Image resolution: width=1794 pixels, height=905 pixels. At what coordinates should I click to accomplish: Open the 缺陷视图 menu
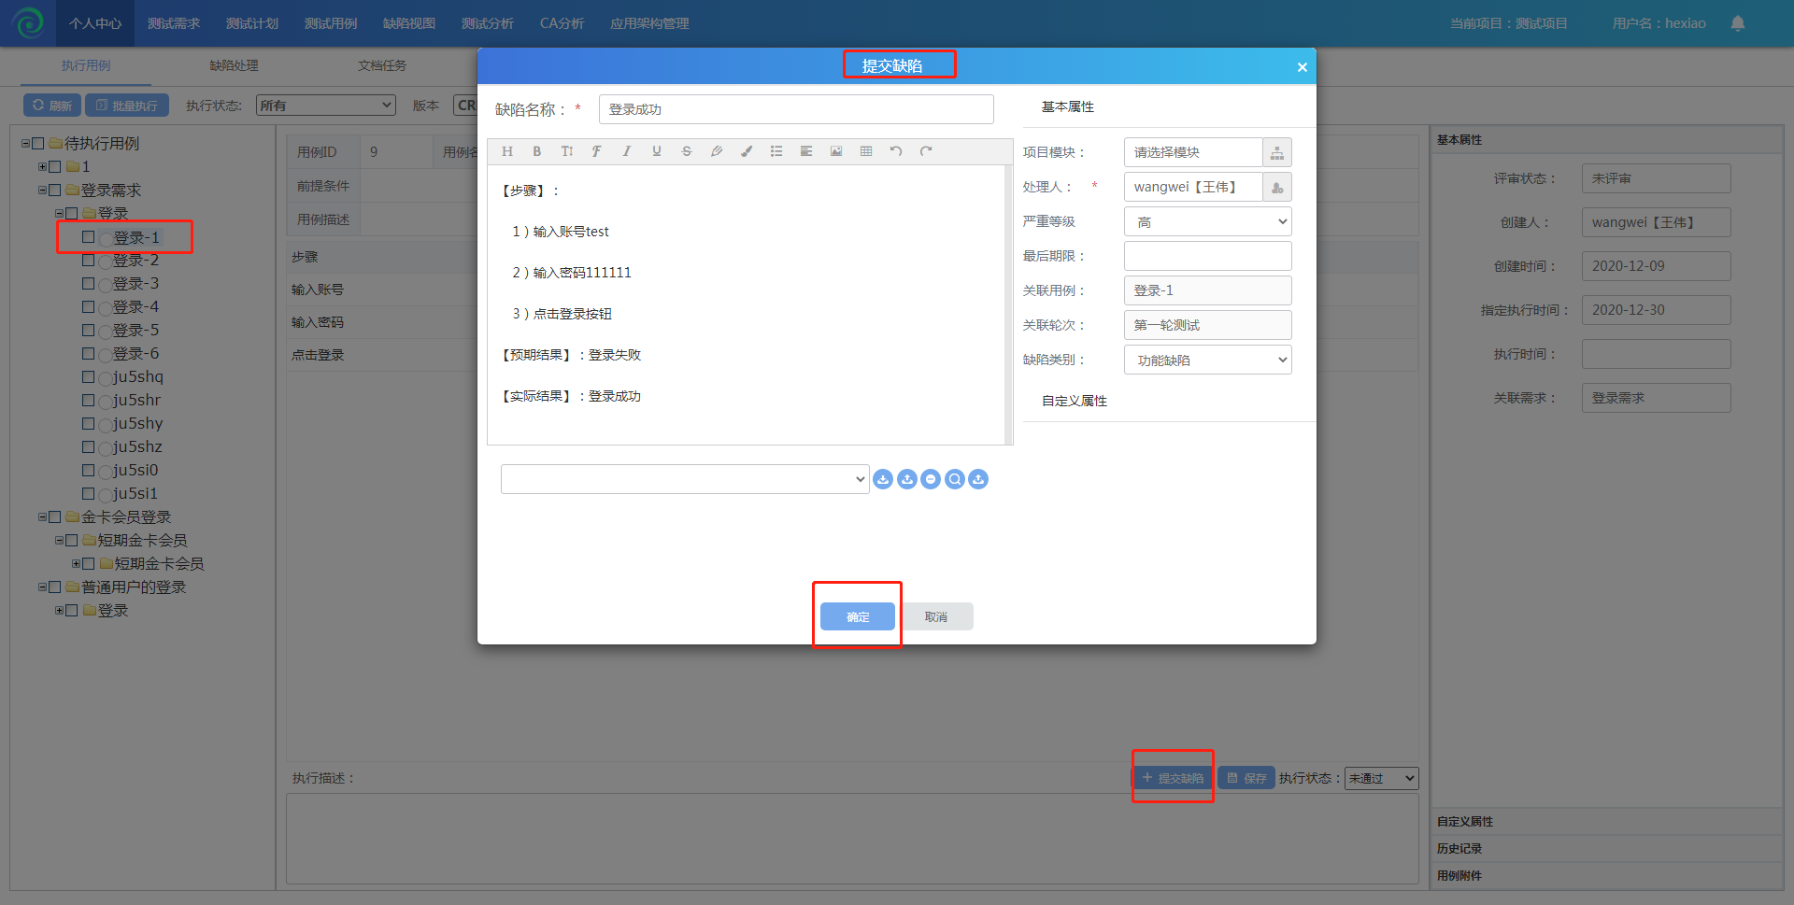coord(408,23)
